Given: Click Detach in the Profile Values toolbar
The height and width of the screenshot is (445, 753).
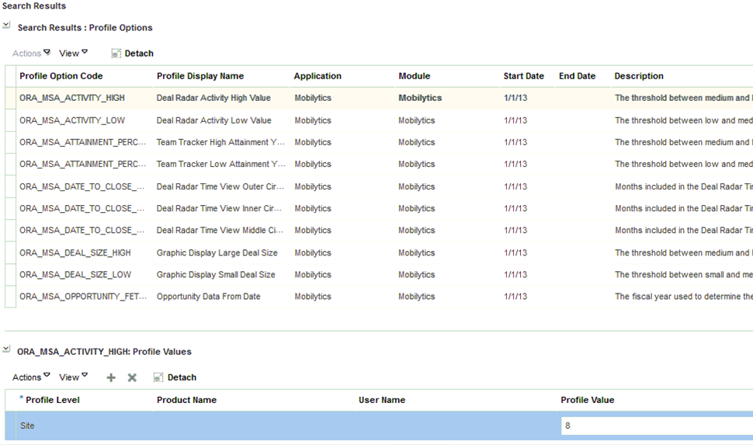Looking at the screenshot, I should (182, 377).
